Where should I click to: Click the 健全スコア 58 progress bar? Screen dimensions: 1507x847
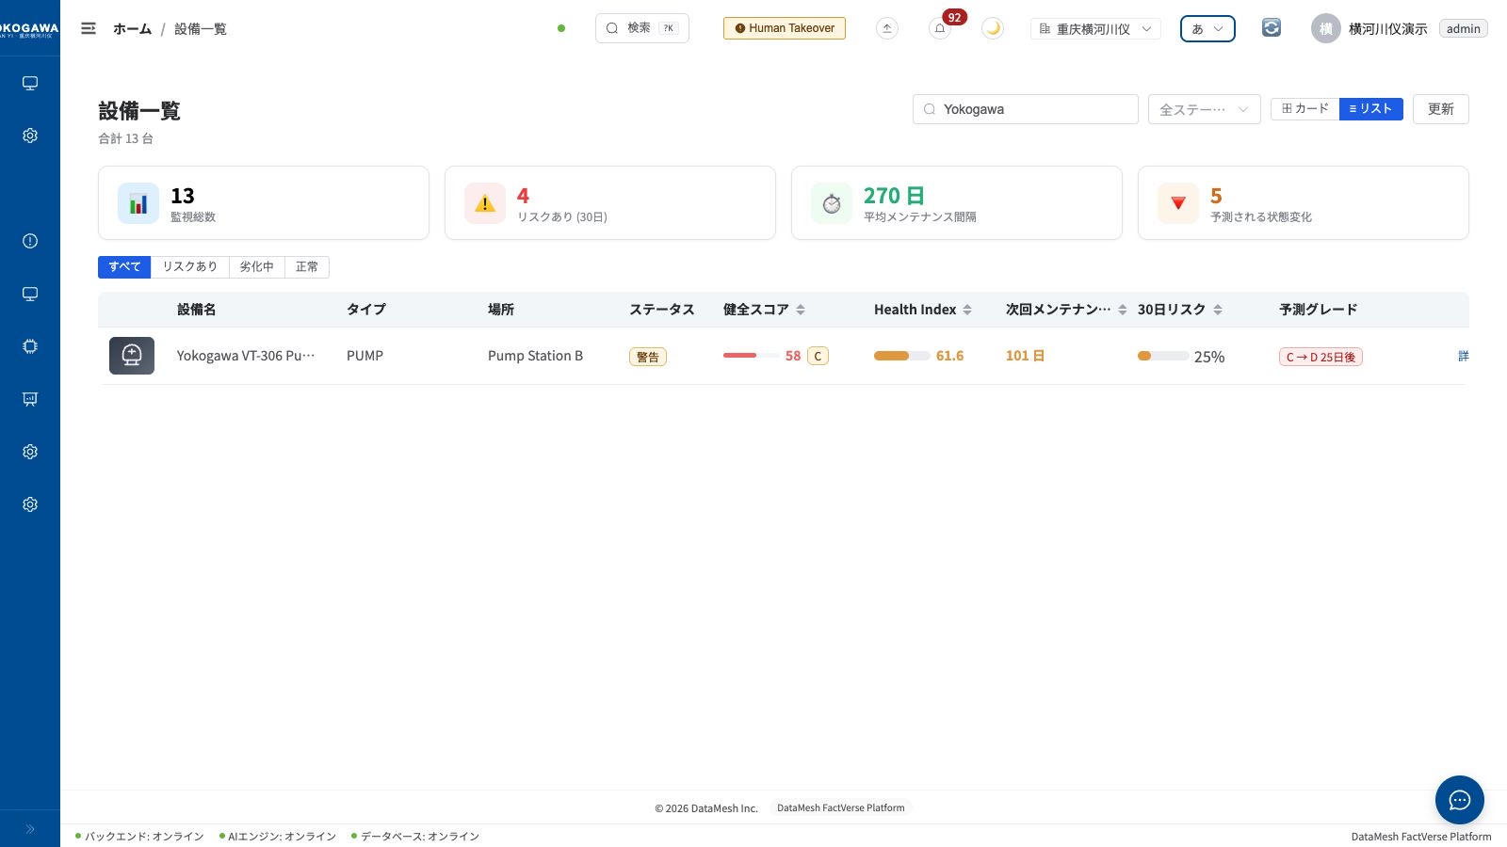750,356
